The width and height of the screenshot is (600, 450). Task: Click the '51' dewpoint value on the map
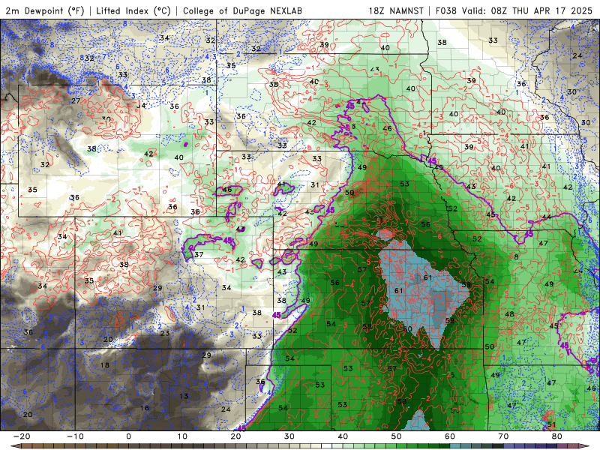[x=551, y=424]
